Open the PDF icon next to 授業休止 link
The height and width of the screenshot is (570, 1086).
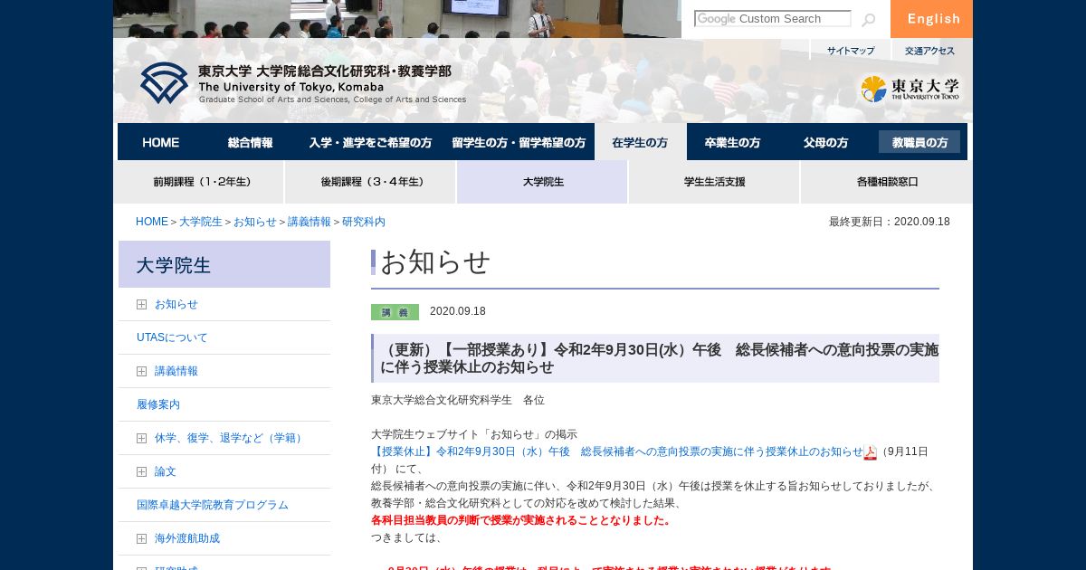coord(870,452)
